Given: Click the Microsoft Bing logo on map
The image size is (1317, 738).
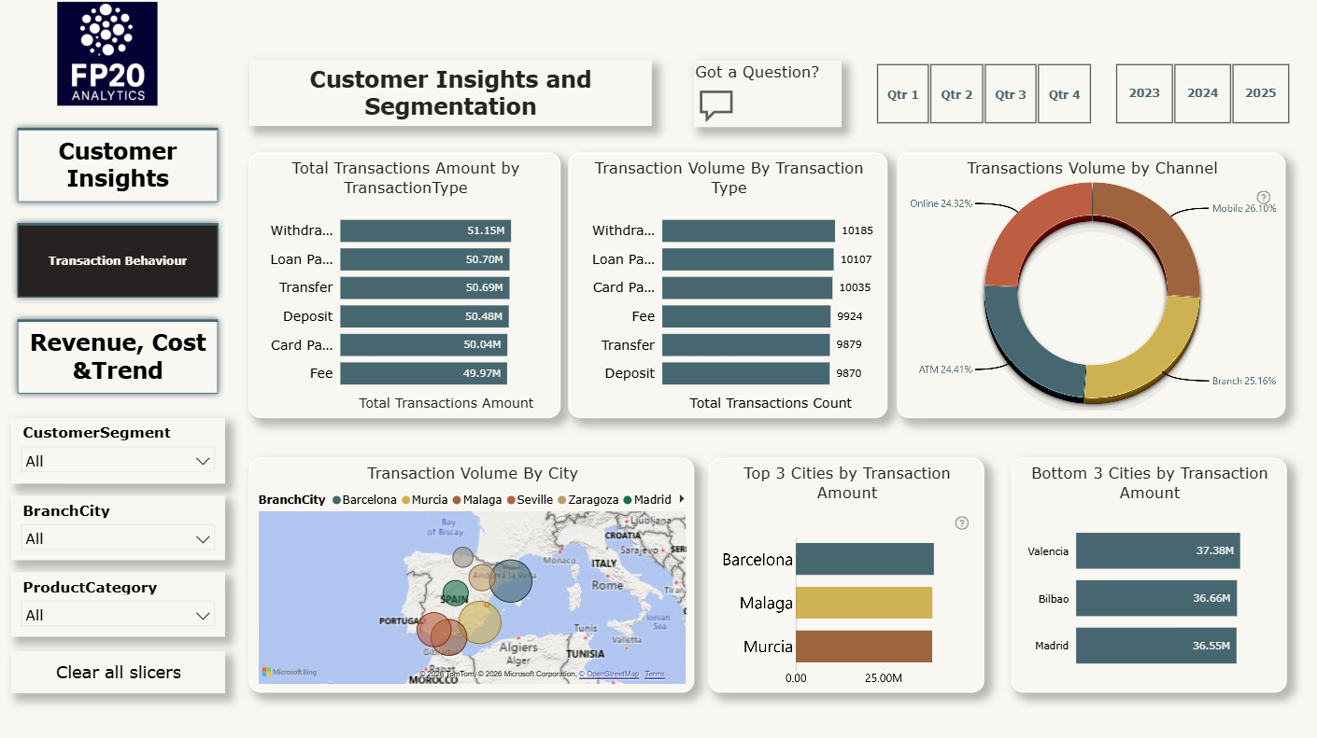Looking at the screenshot, I should pyautogui.click(x=290, y=673).
